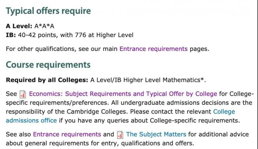Select the bold 'A Level:' label

pos(19,26)
